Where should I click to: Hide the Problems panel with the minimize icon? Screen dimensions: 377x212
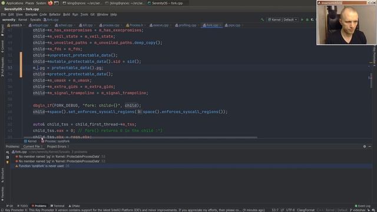(370, 147)
